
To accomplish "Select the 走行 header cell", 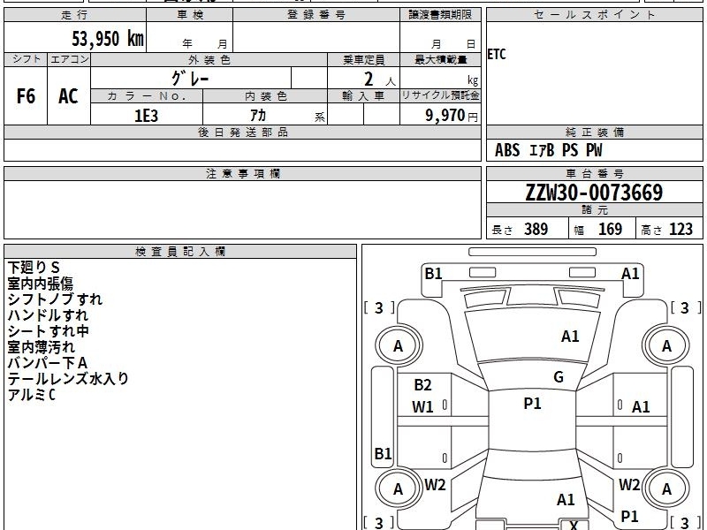I will 75,15.
